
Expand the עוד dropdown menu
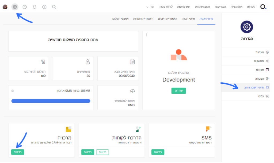pos(150,6)
